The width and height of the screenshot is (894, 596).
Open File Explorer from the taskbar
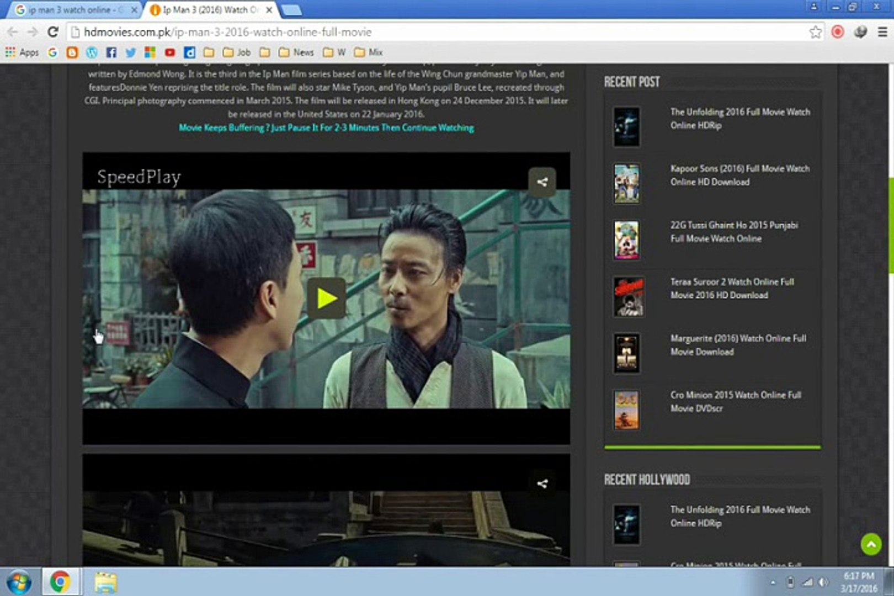105,582
